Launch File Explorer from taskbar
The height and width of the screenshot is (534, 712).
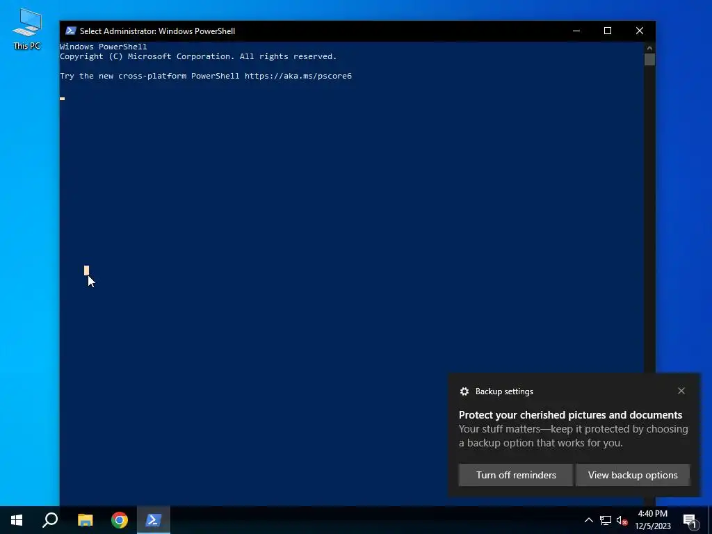pos(85,520)
